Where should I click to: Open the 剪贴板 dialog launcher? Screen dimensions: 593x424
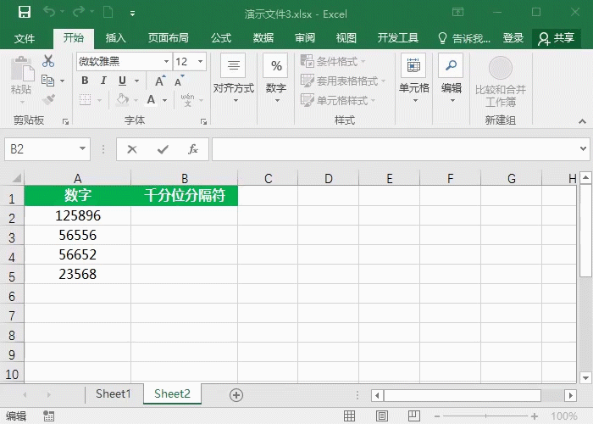point(65,121)
